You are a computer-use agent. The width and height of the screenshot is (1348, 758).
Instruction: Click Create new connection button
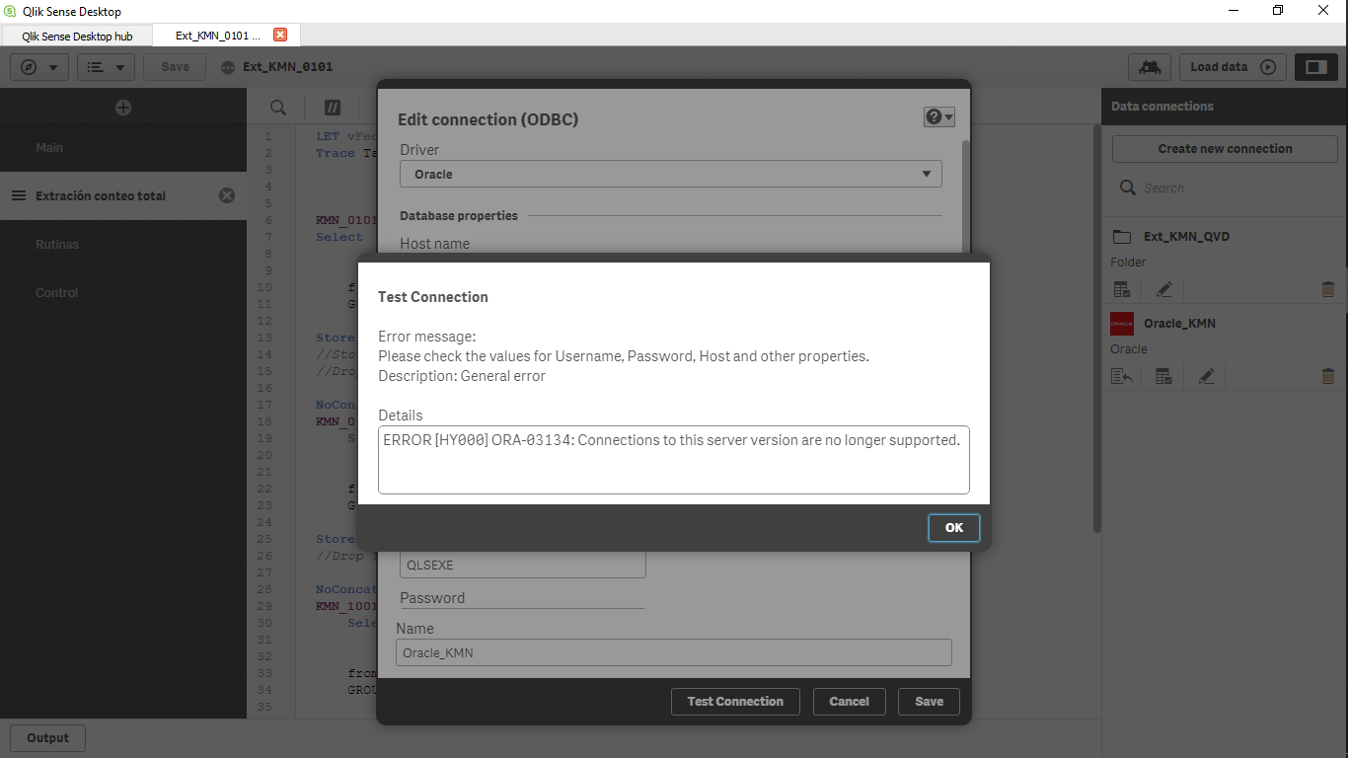[1225, 148]
